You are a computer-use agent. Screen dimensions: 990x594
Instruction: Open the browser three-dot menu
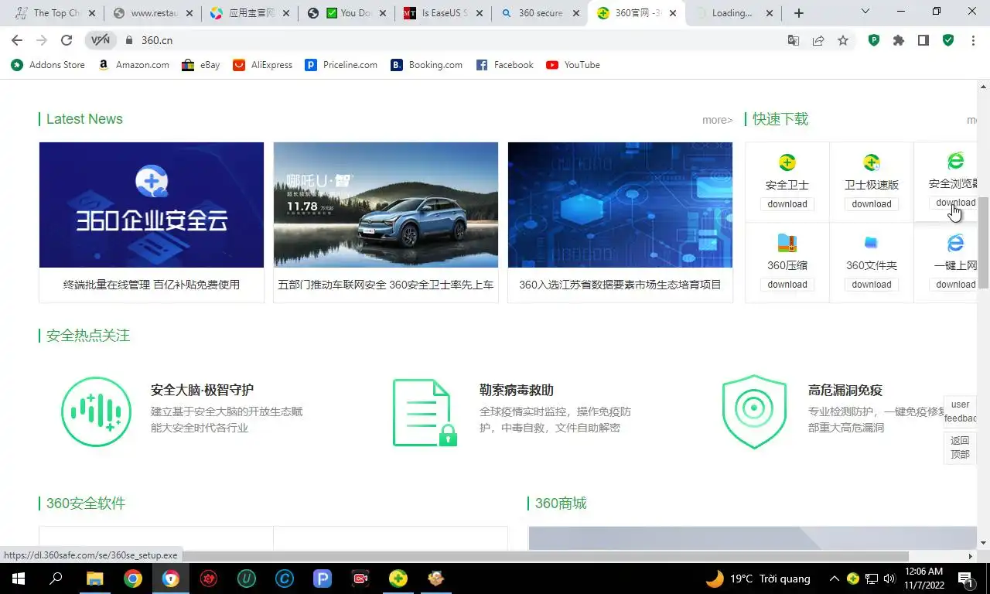point(973,40)
